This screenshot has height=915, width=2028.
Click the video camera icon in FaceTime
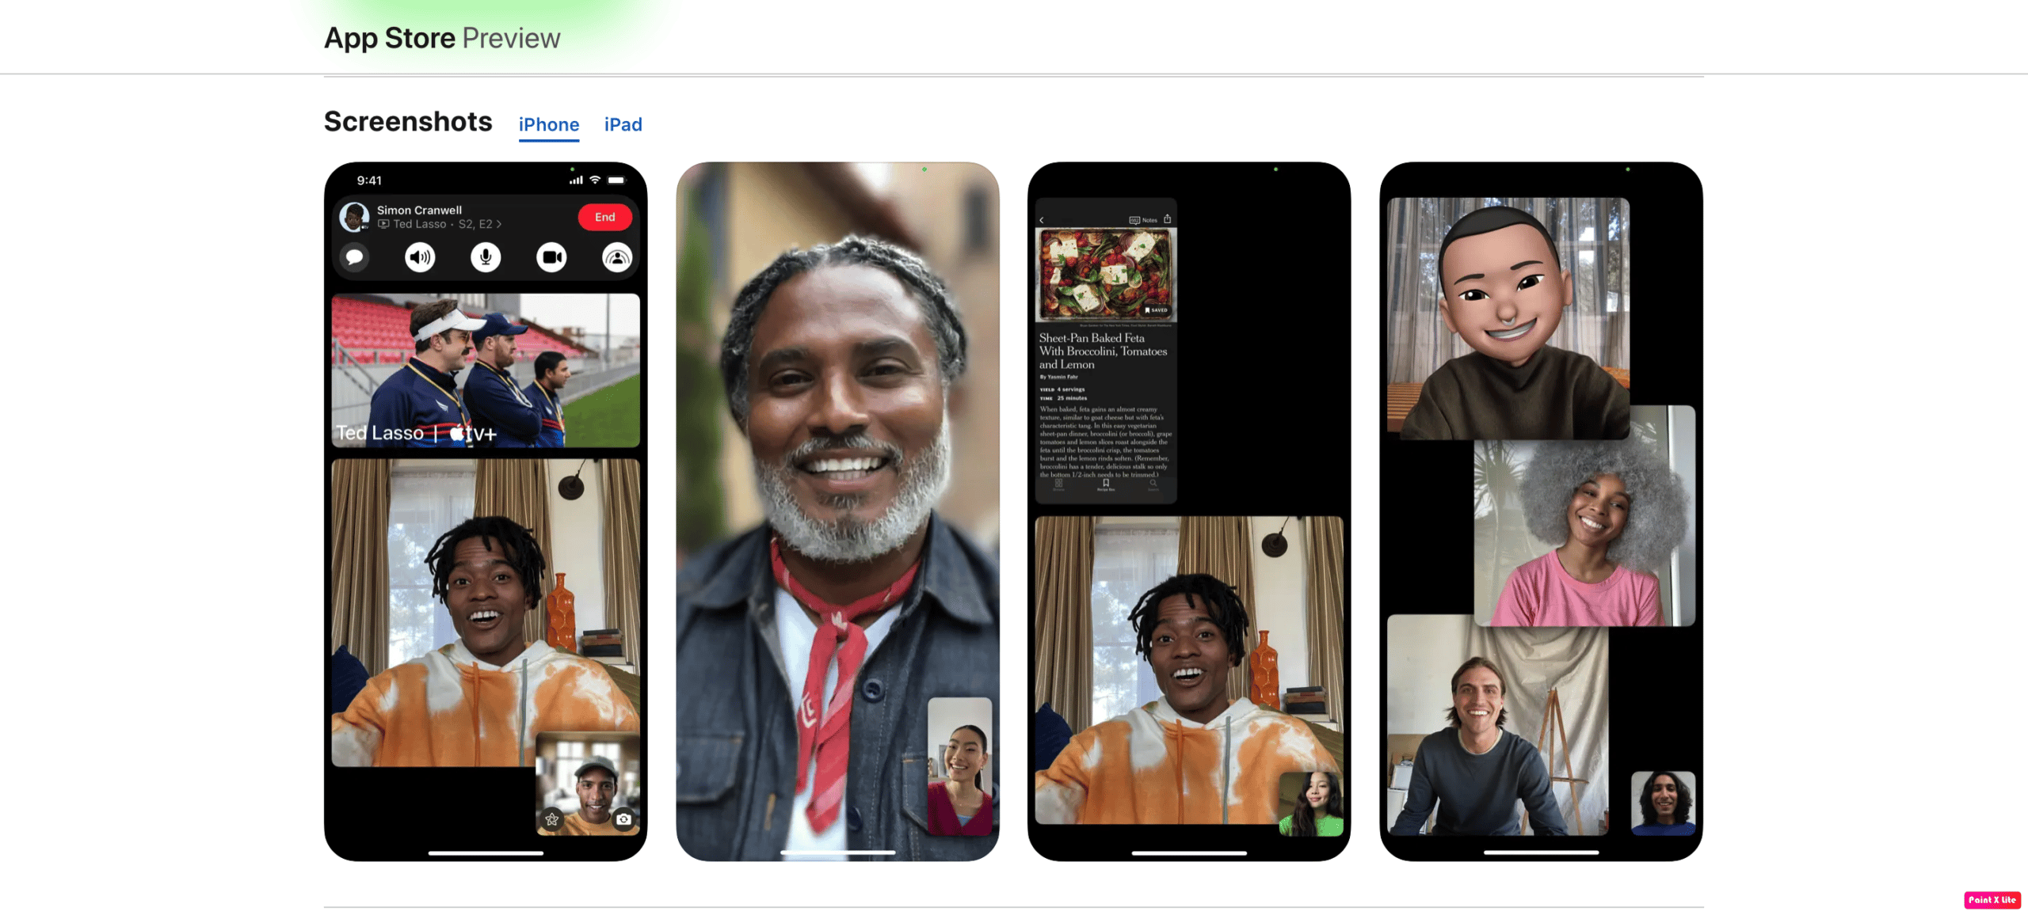click(x=550, y=257)
